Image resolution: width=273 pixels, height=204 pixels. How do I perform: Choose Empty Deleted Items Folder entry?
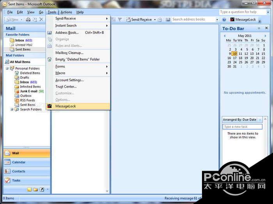pos(78,59)
